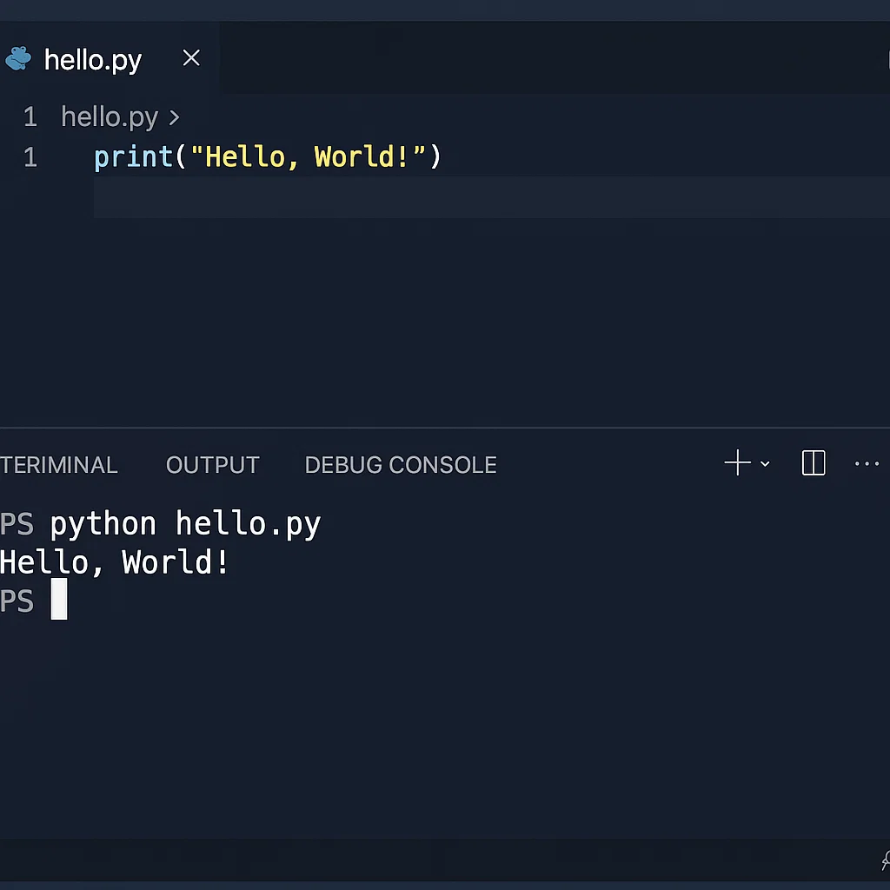Close the hello.py editor tab
Viewport: 890px width, 890px height.
point(190,57)
